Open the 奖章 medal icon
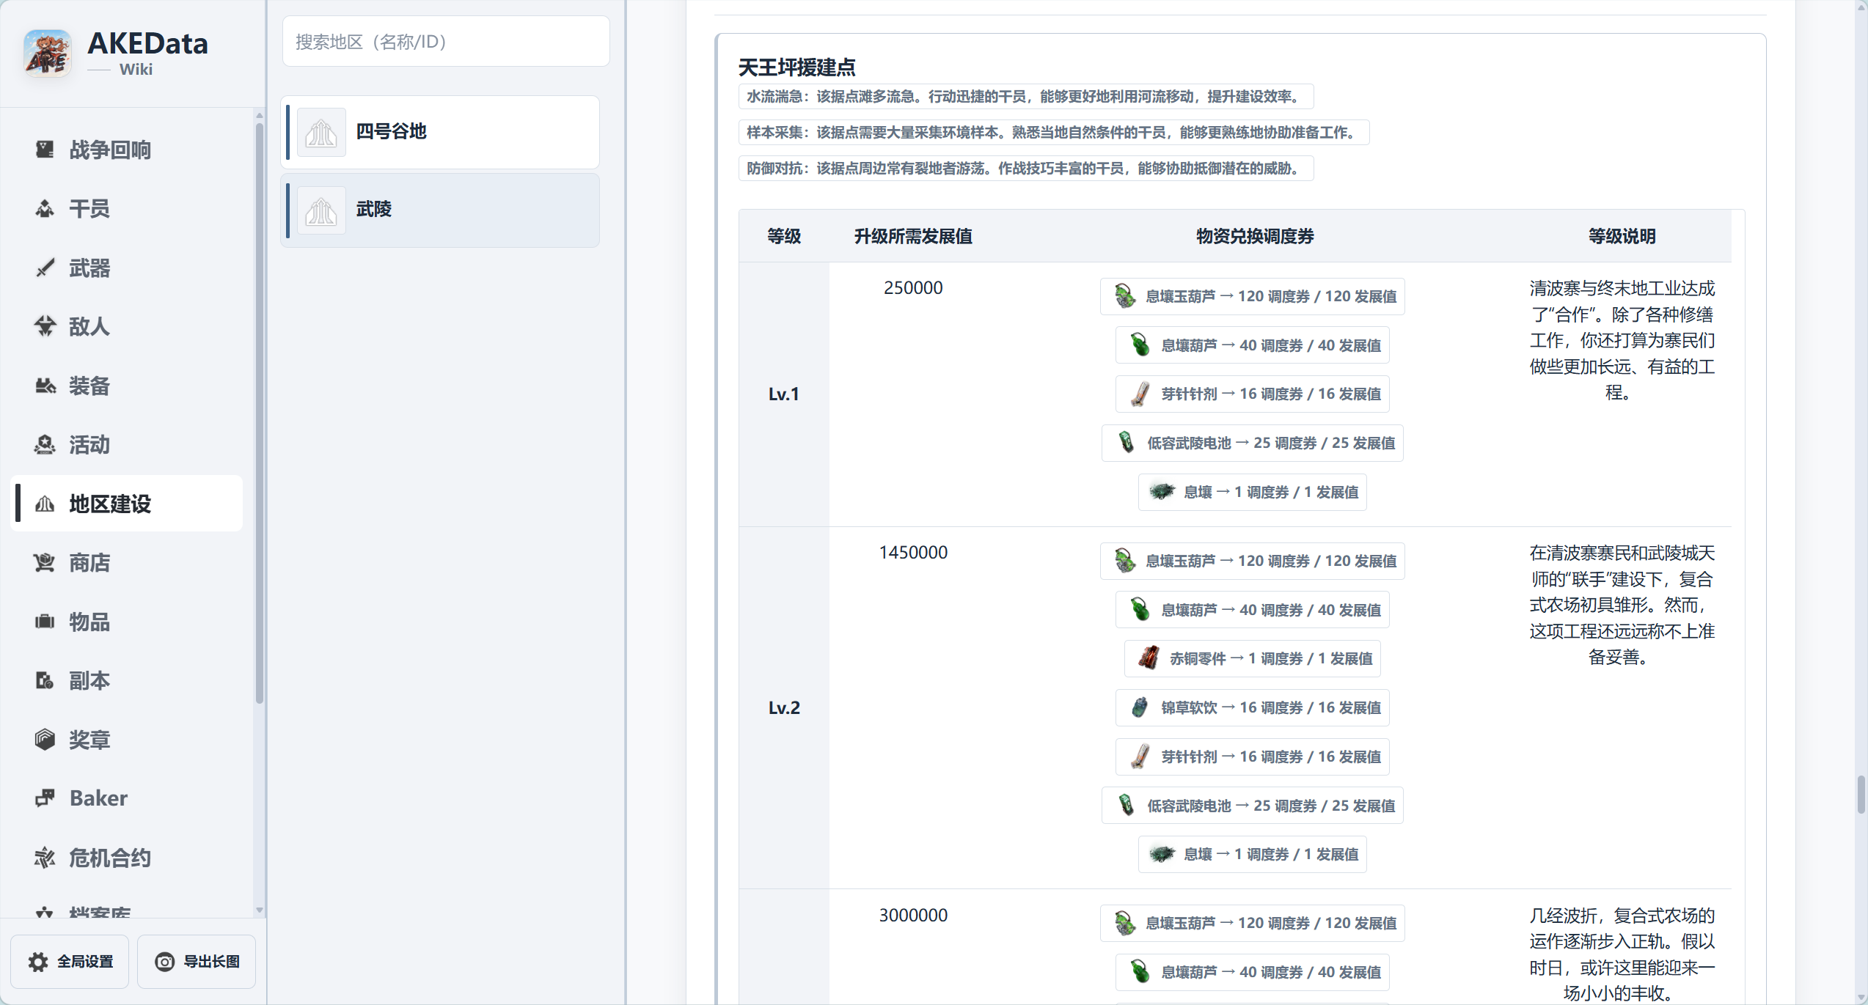 (x=45, y=740)
